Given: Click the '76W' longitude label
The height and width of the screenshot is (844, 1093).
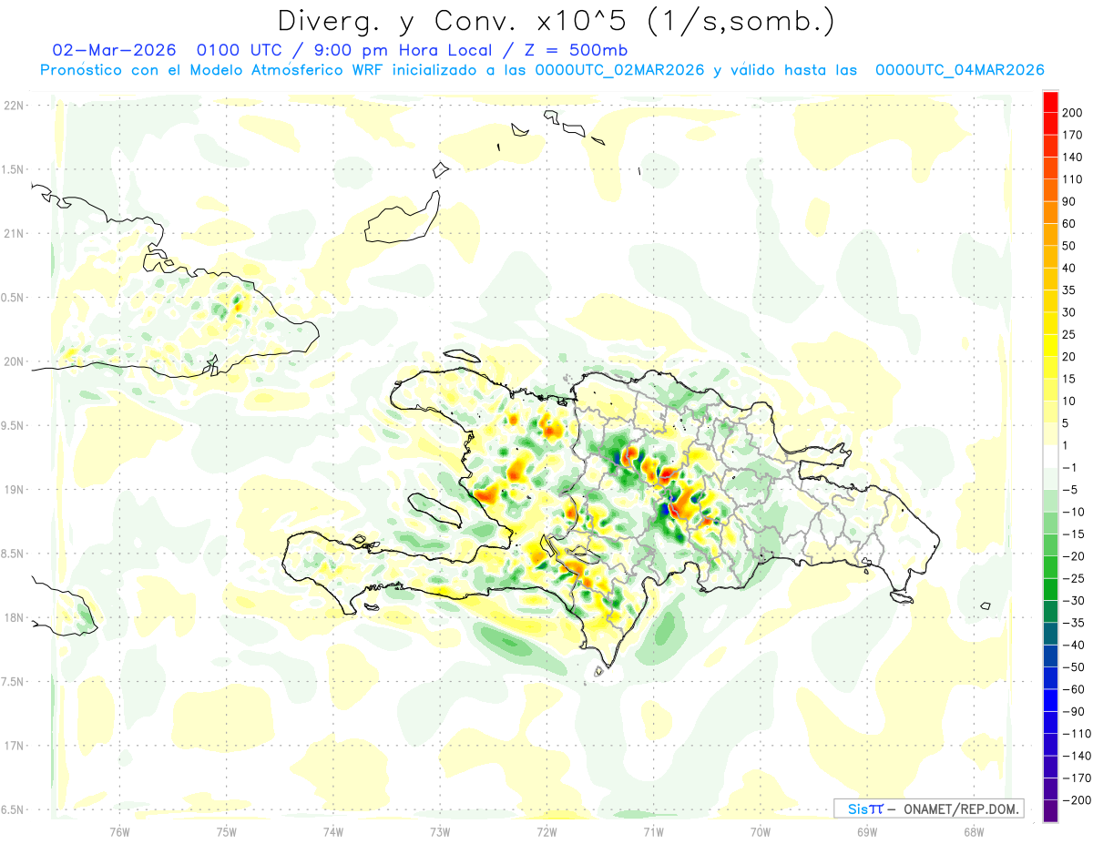Looking at the screenshot, I should pos(119,831).
